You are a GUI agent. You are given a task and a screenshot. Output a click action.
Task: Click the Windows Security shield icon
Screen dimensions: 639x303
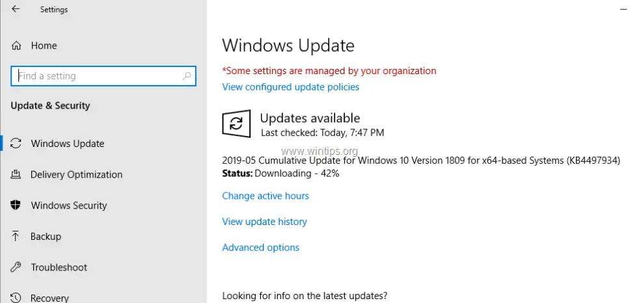pos(16,205)
